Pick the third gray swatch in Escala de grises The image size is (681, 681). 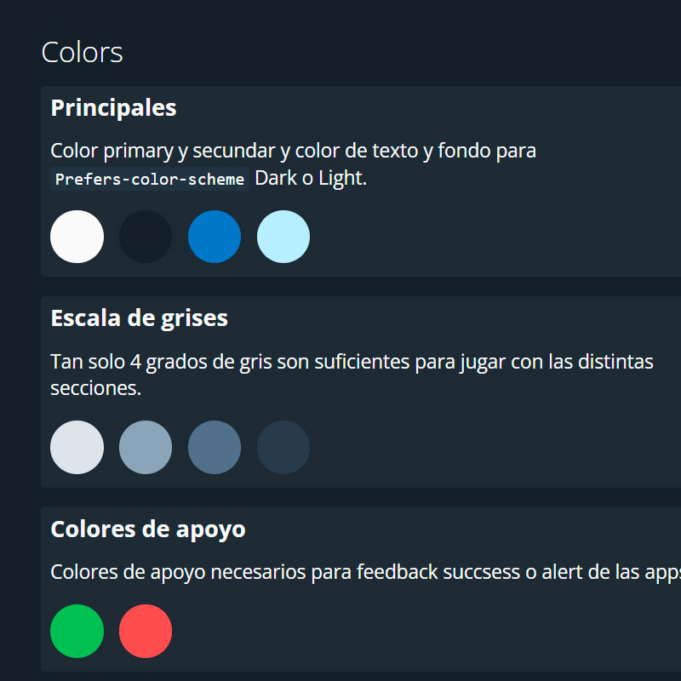tap(215, 447)
